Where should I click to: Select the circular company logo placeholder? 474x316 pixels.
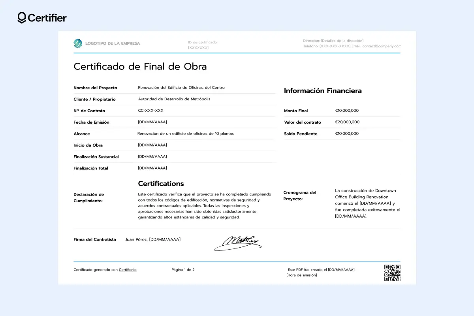(x=78, y=43)
